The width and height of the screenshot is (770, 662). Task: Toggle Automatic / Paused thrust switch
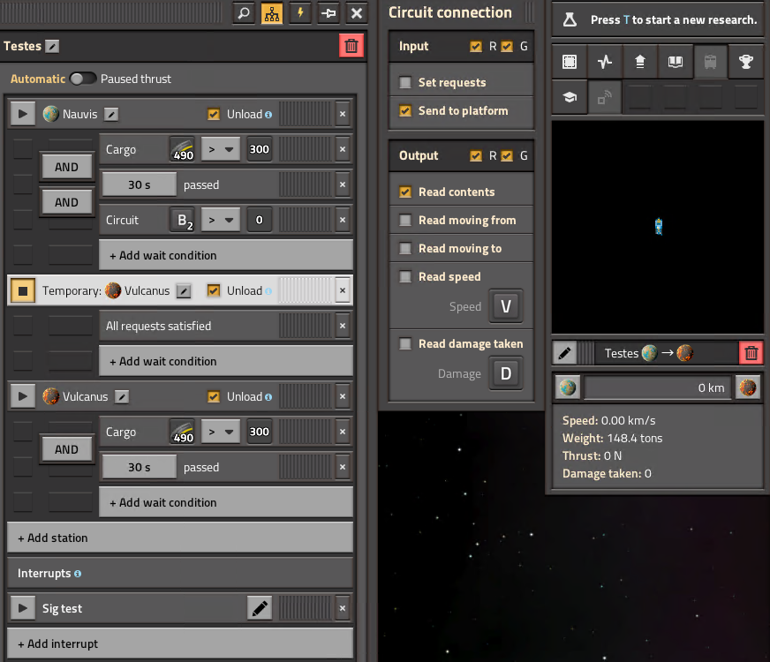pos(82,79)
